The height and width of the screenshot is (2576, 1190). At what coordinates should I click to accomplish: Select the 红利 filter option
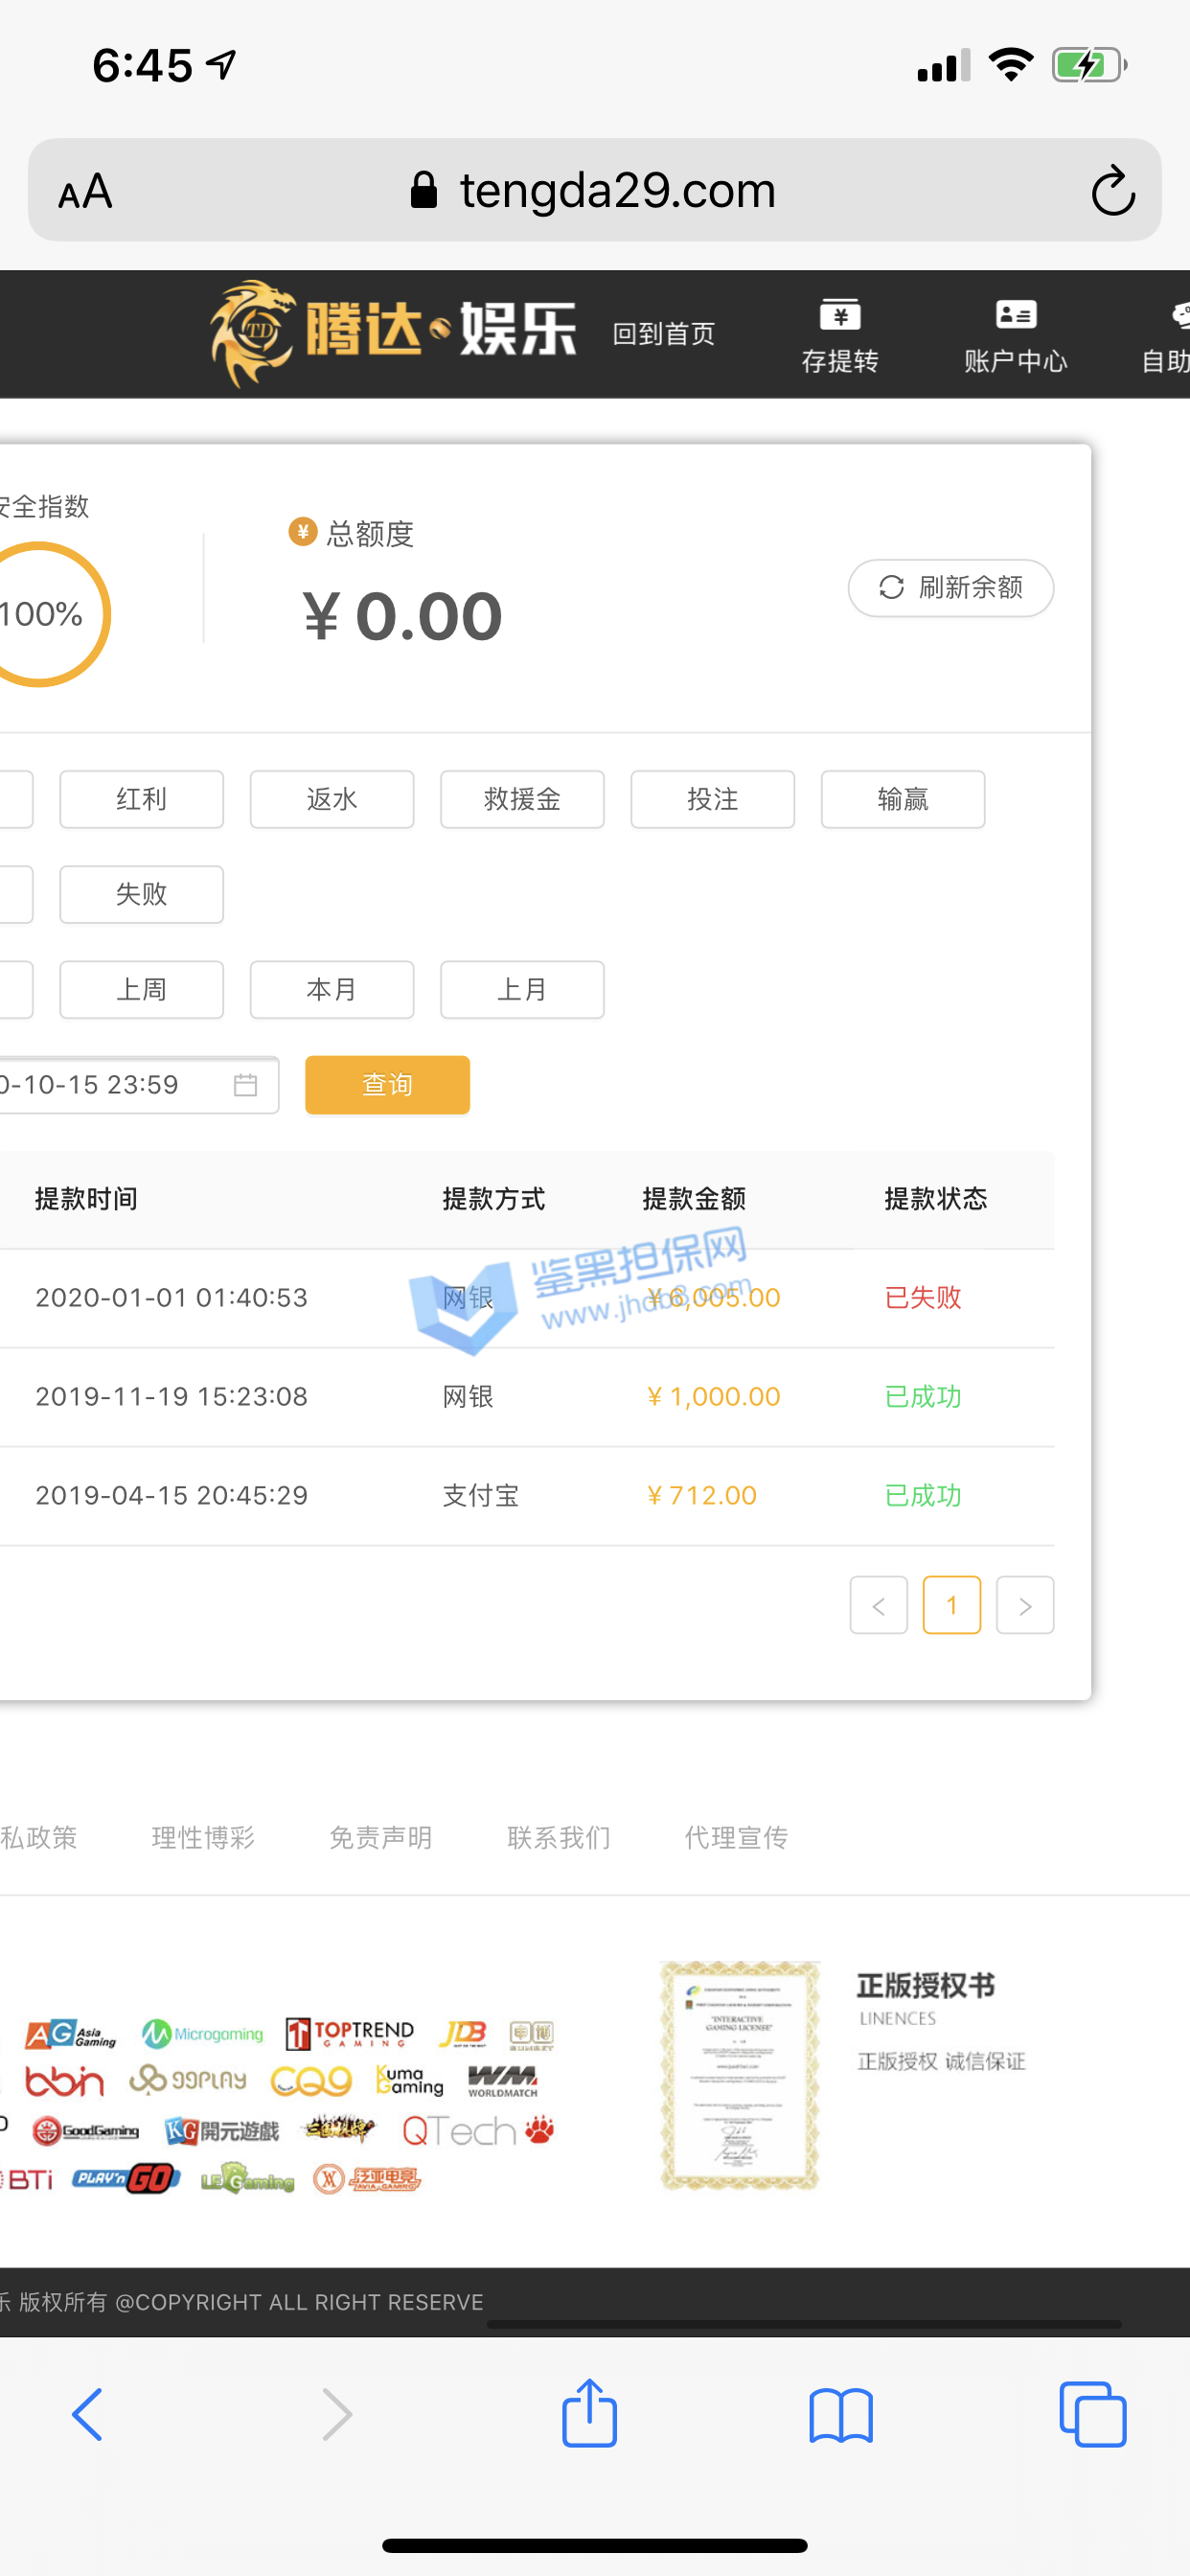pyautogui.click(x=141, y=799)
